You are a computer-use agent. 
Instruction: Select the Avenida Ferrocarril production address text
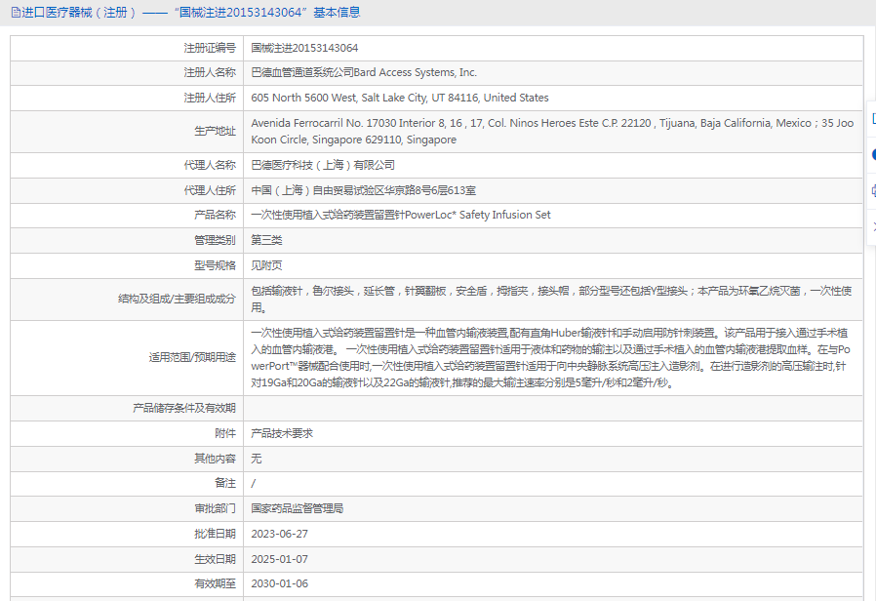[552, 132]
